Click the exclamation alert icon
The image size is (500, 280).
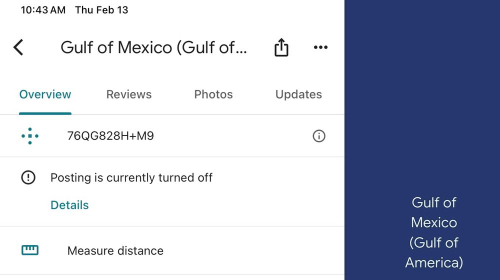click(28, 177)
